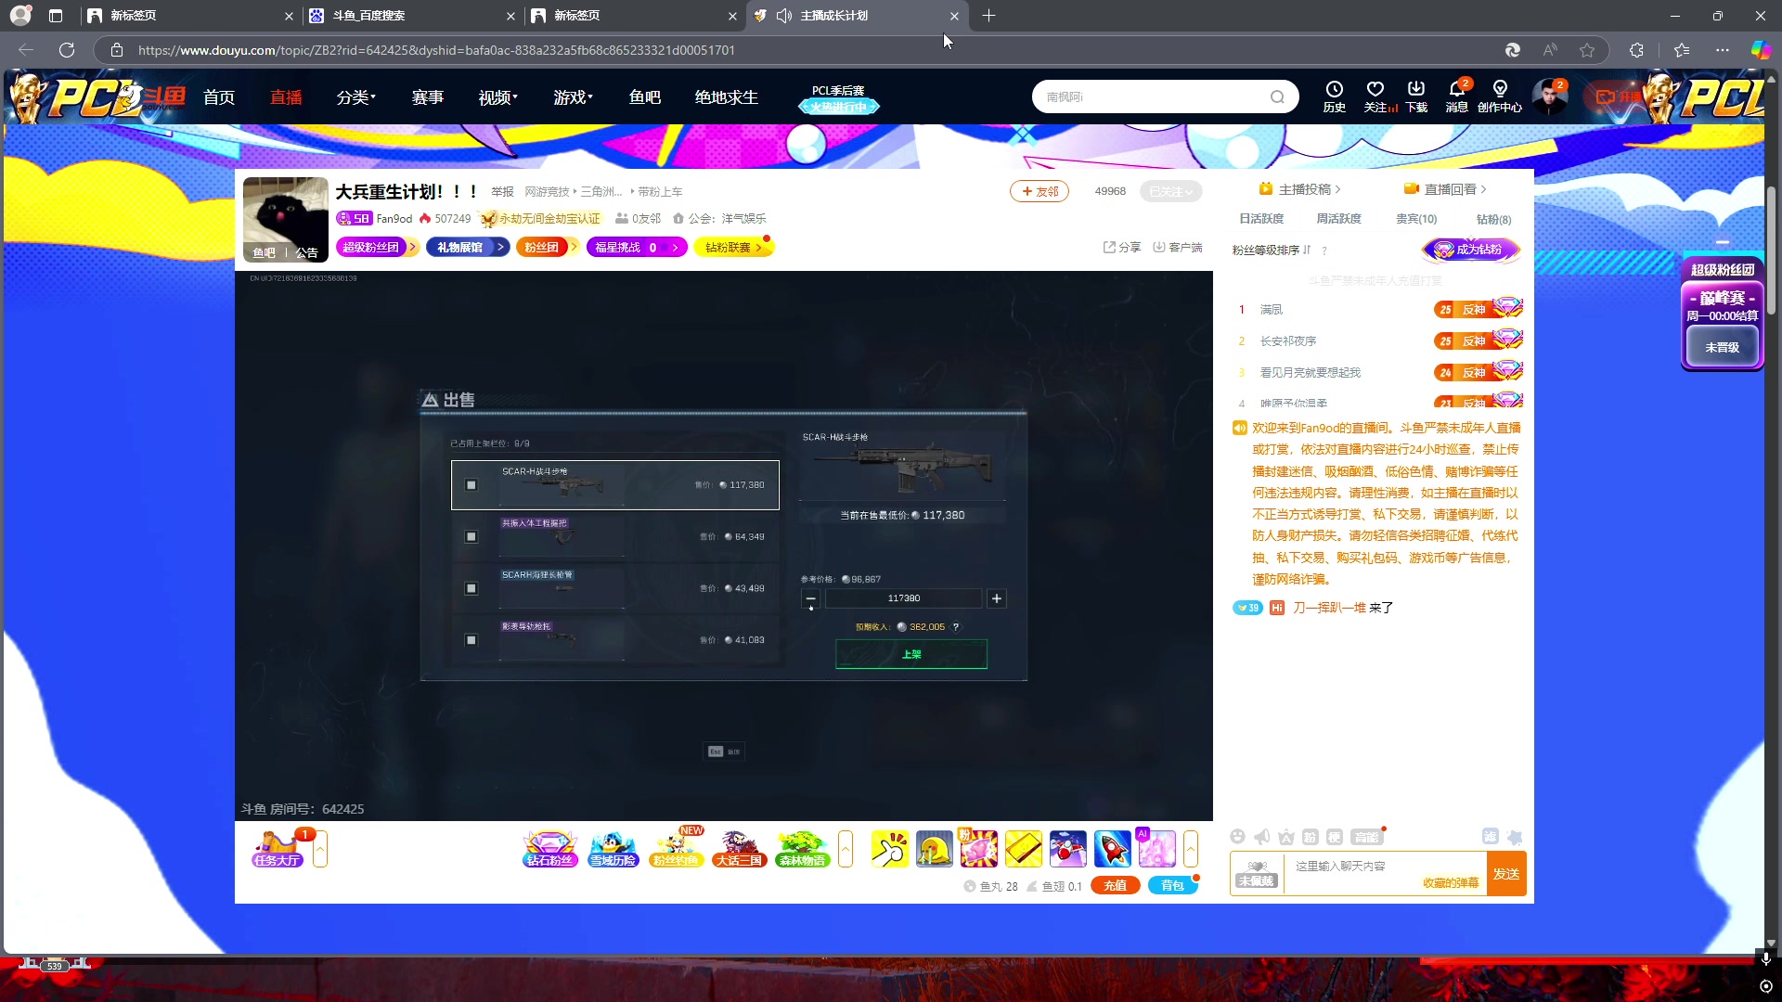Click the 发送 send button

coord(1506,874)
